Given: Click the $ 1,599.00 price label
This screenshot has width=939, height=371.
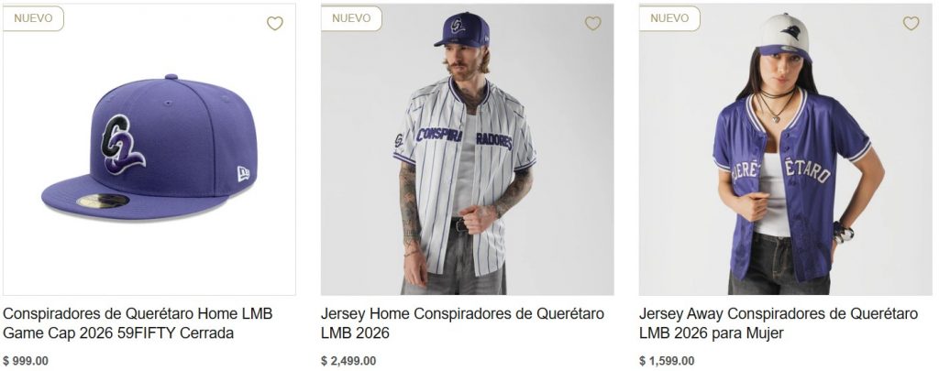Looking at the screenshot, I should [667, 361].
